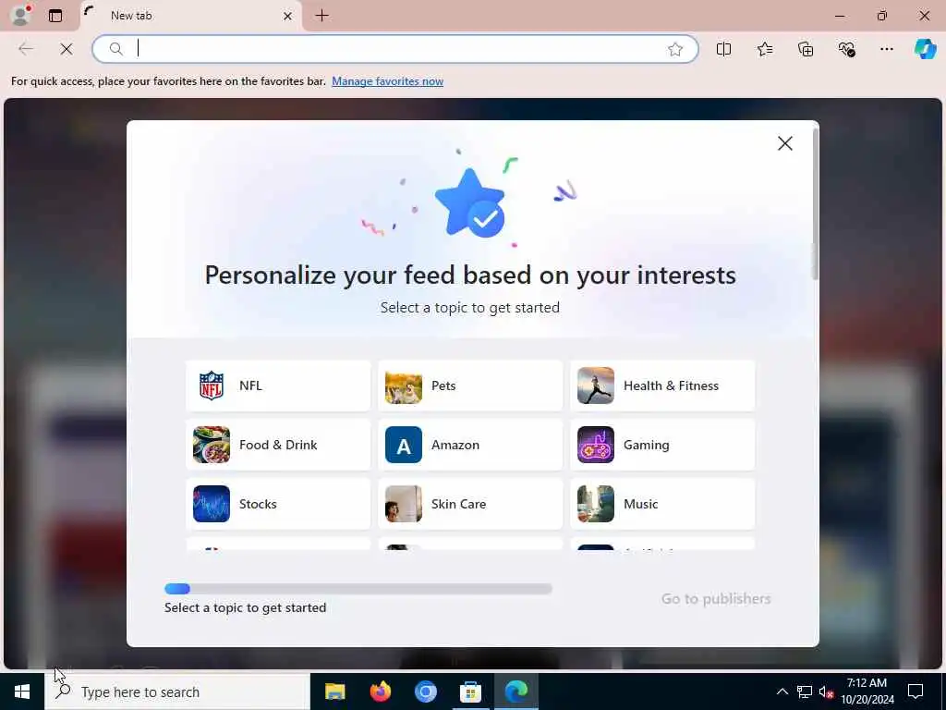Open Browser essentials heart icon

[846, 49]
